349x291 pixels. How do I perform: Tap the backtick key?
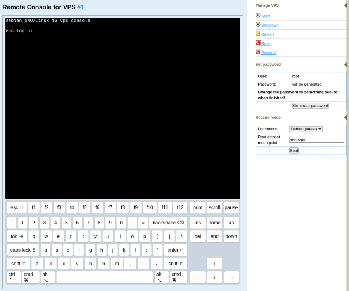point(12,223)
